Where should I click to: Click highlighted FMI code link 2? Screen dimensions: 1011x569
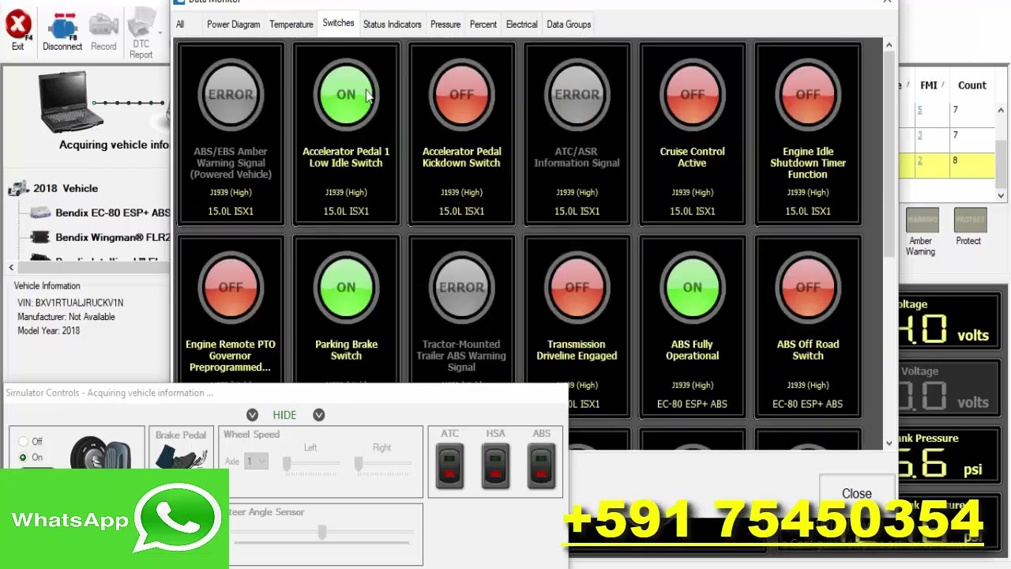[919, 160]
